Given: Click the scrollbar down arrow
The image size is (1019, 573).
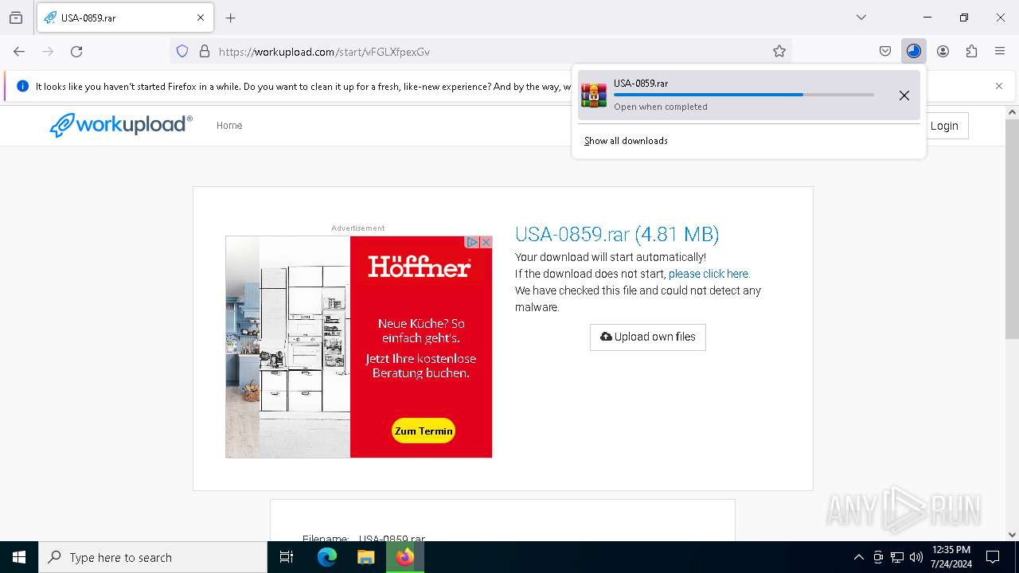Looking at the screenshot, I should point(1012,535).
